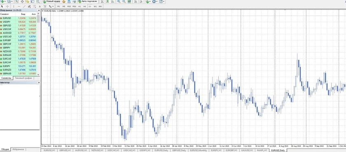Toggle the Navigator panel star-folder icon

[x=27, y=1]
